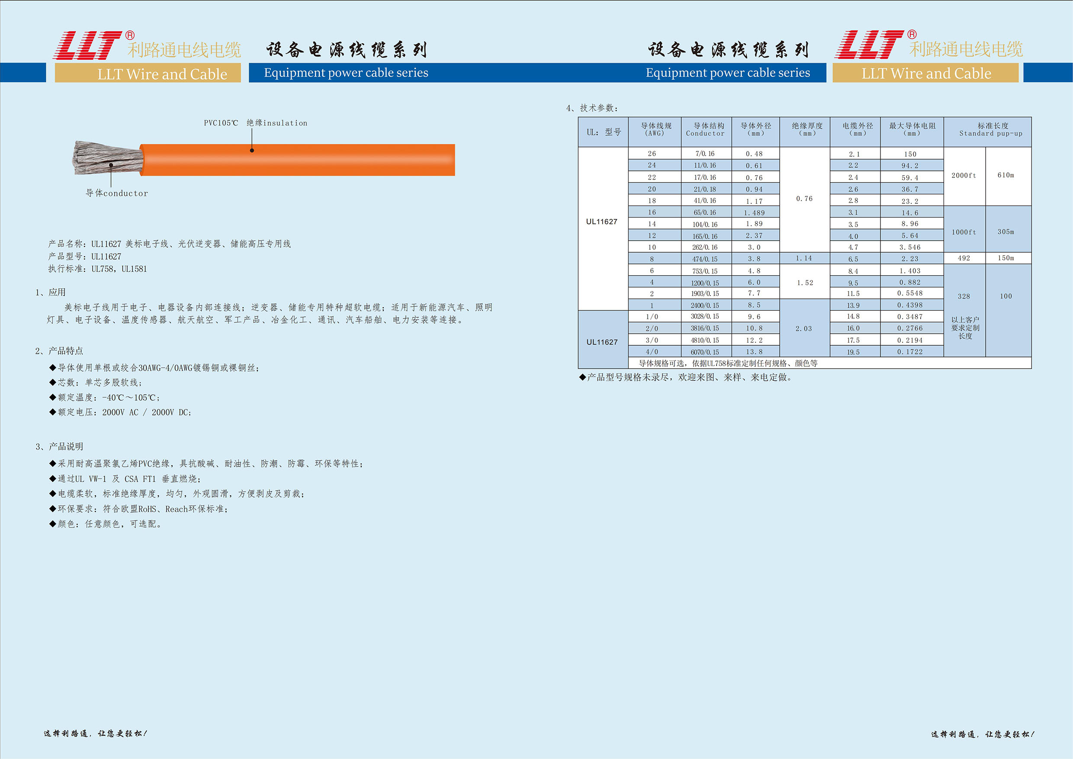
Task: Click the right 'Equipment power cable series' heading
Action: [x=728, y=72]
